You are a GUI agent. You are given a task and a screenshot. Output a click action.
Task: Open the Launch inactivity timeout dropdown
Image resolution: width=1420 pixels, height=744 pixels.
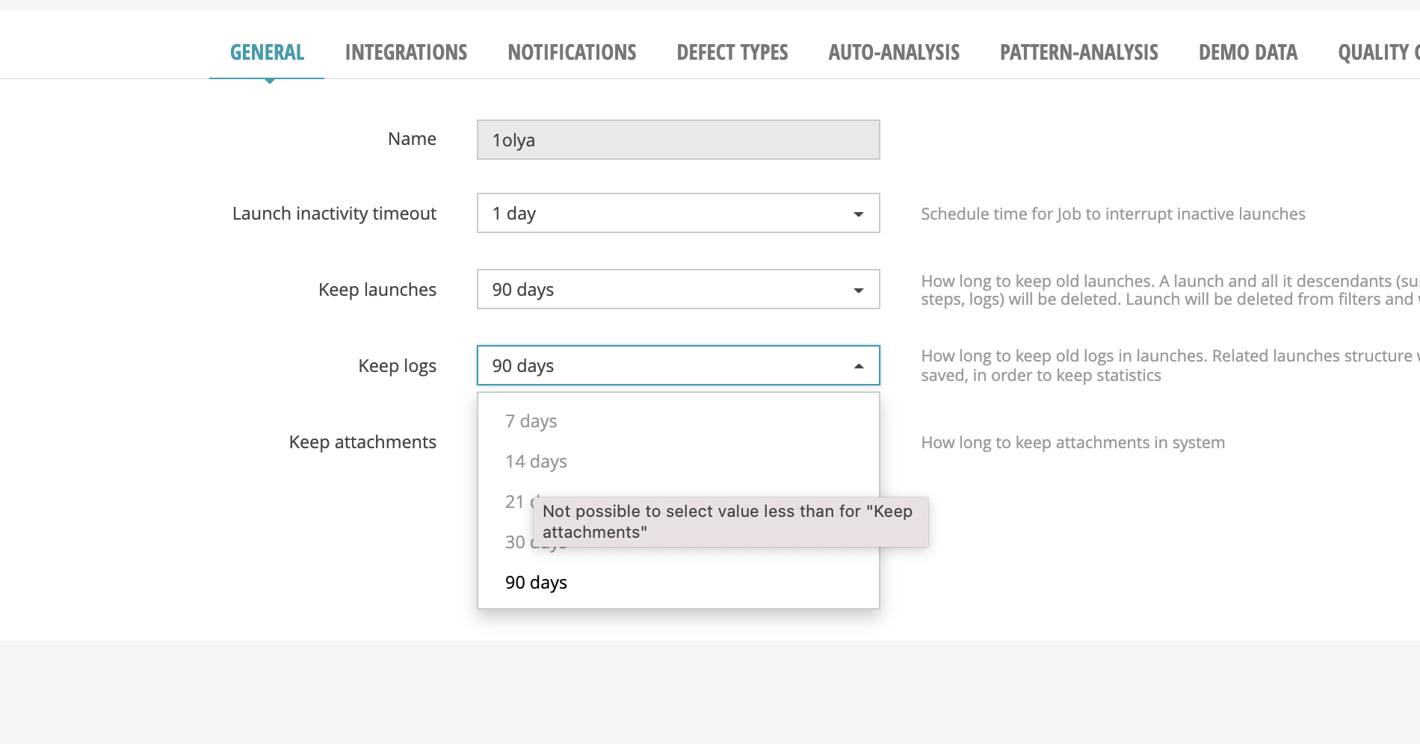(858, 214)
